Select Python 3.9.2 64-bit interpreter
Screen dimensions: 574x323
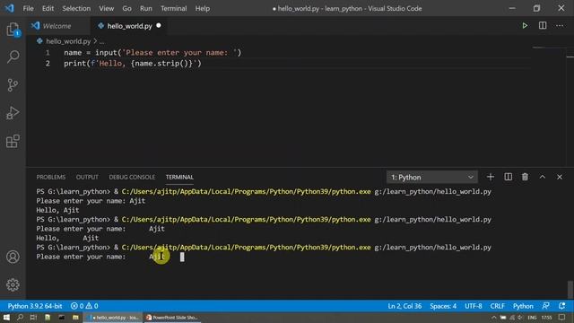[35, 306]
